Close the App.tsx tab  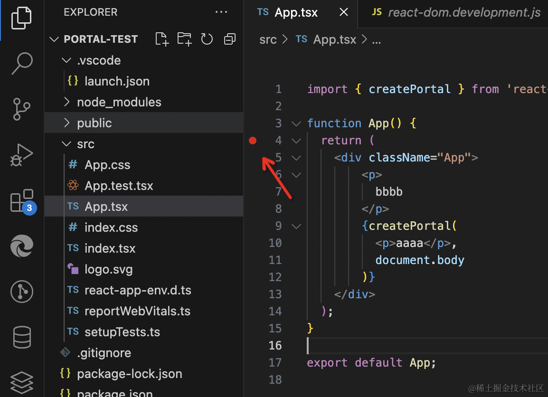click(343, 12)
